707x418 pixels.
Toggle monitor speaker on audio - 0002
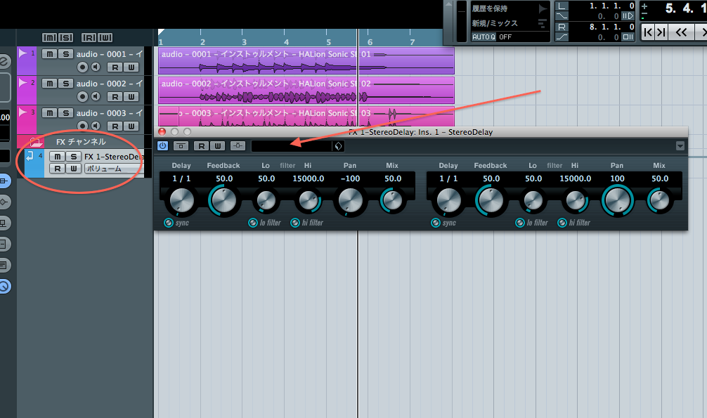tap(96, 96)
